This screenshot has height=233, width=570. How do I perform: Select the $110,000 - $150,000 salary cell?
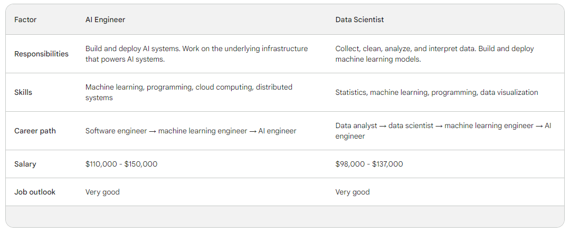tap(121, 164)
